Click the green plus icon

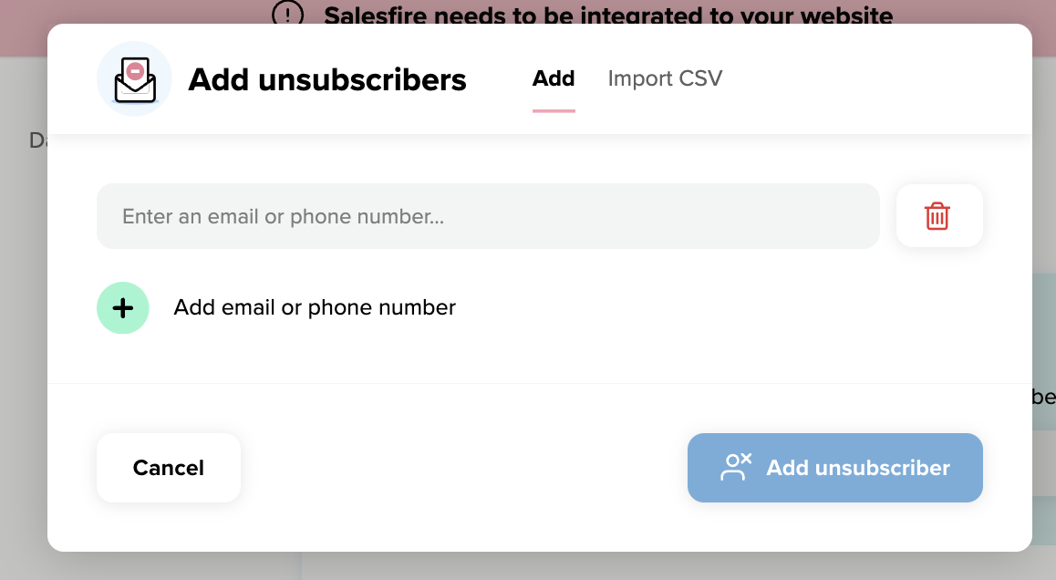(x=122, y=307)
